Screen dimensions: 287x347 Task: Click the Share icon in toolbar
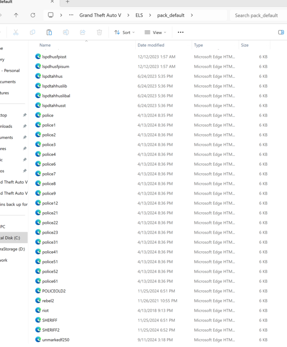pyautogui.click(x=83, y=32)
